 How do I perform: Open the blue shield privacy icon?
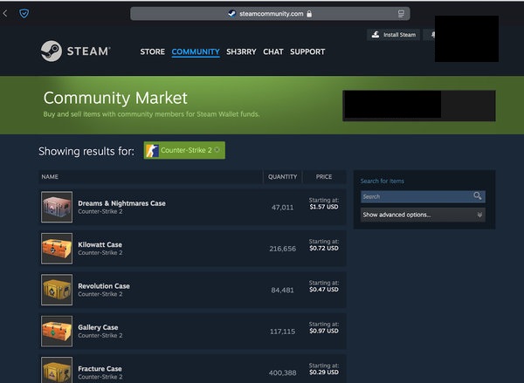[x=24, y=13]
